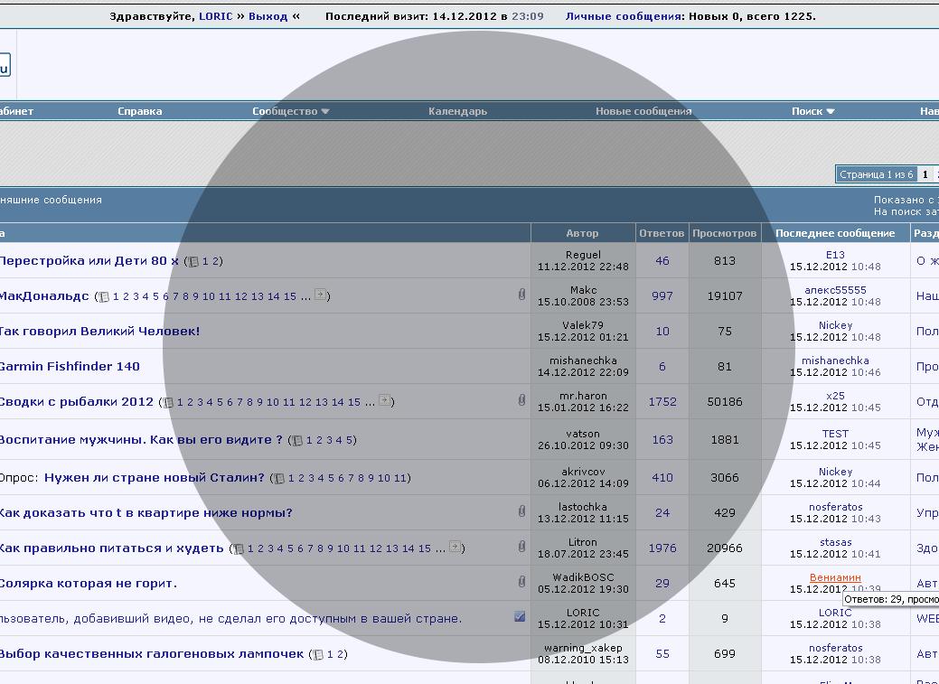Viewport: 939px width, 684px height.
Task: Click the Выход logout link
Action: 268,16
